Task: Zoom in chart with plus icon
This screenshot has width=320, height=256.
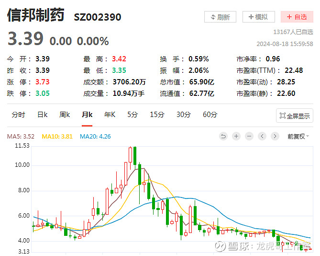Action: [236, 136]
